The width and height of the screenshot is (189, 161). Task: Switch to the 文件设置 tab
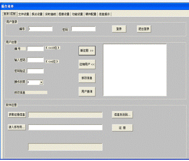tap(24, 14)
